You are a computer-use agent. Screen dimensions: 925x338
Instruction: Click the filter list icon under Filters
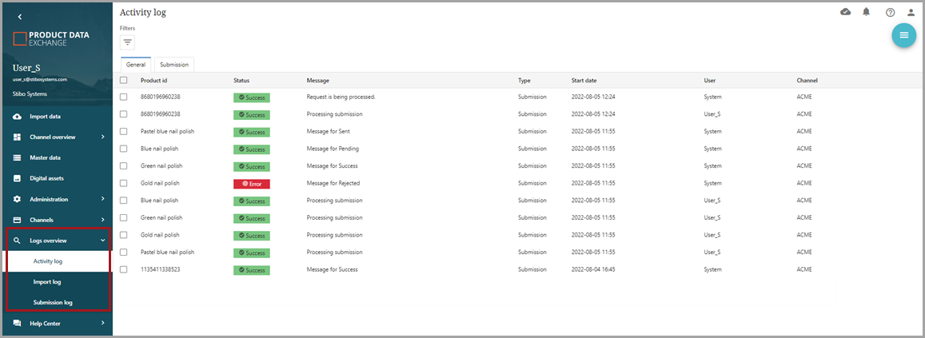127,42
